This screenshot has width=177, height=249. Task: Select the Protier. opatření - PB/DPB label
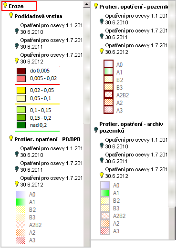click(x=47, y=139)
